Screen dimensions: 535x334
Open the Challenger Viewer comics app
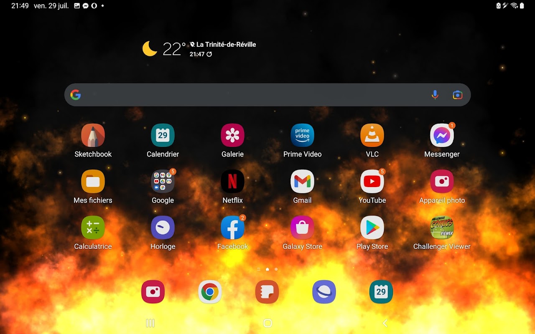[442, 228]
